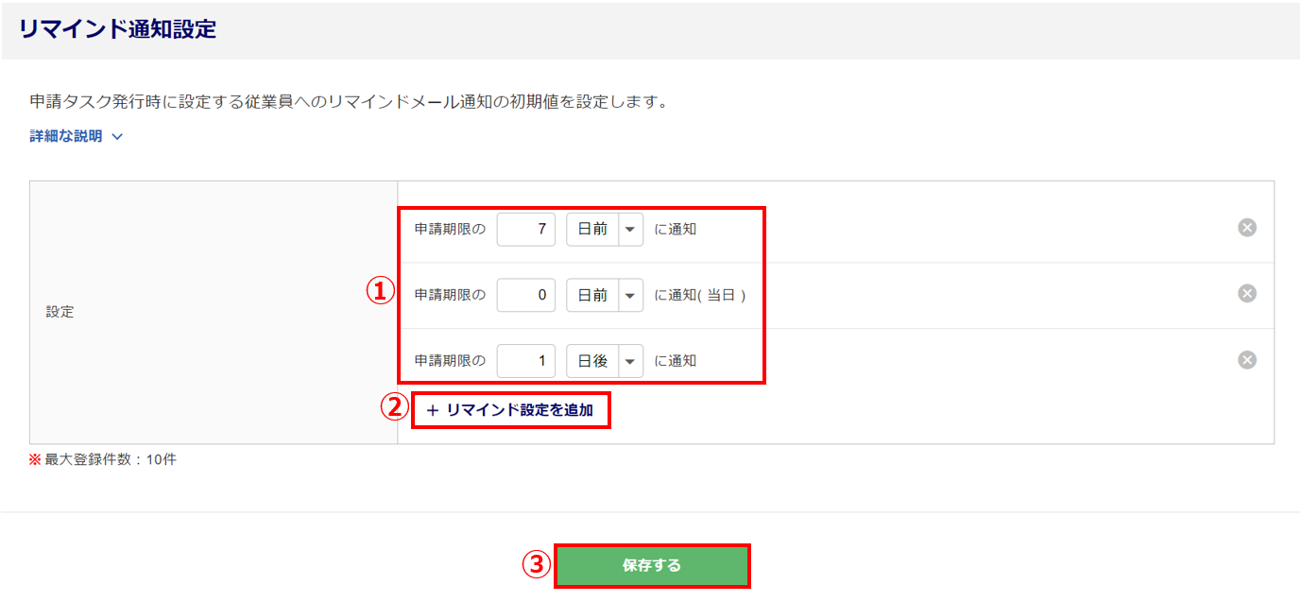Remove the 7日前 reminder row
Image resolution: width=1302 pixels, height=602 pixels.
(1247, 228)
